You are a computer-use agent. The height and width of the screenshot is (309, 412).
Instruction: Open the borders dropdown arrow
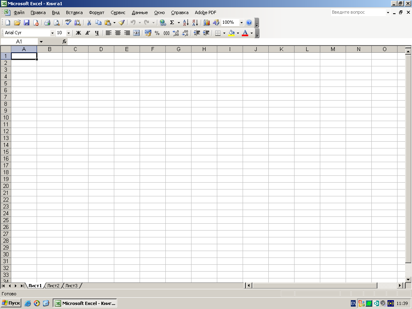click(224, 33)
